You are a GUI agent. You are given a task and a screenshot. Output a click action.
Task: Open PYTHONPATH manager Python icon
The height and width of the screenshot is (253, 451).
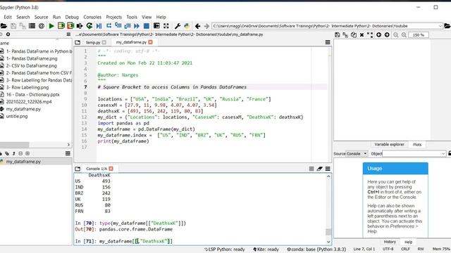coord(187,26)
